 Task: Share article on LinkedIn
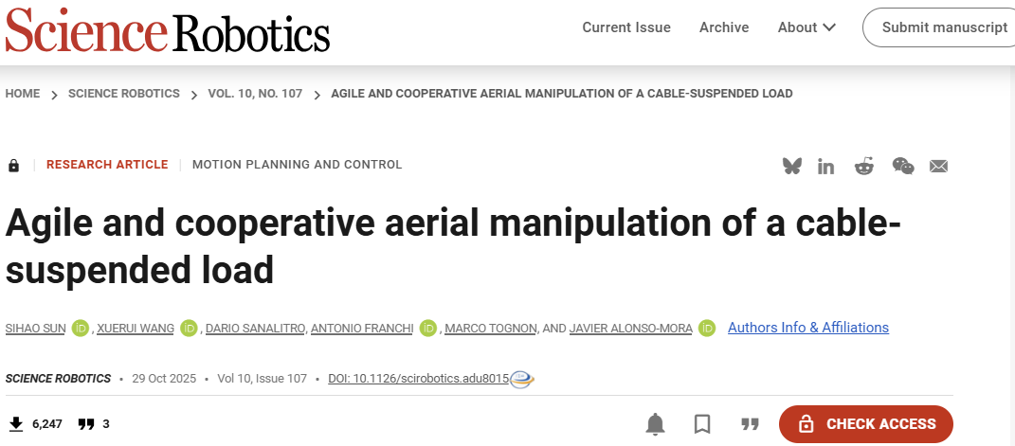(826, 166)
